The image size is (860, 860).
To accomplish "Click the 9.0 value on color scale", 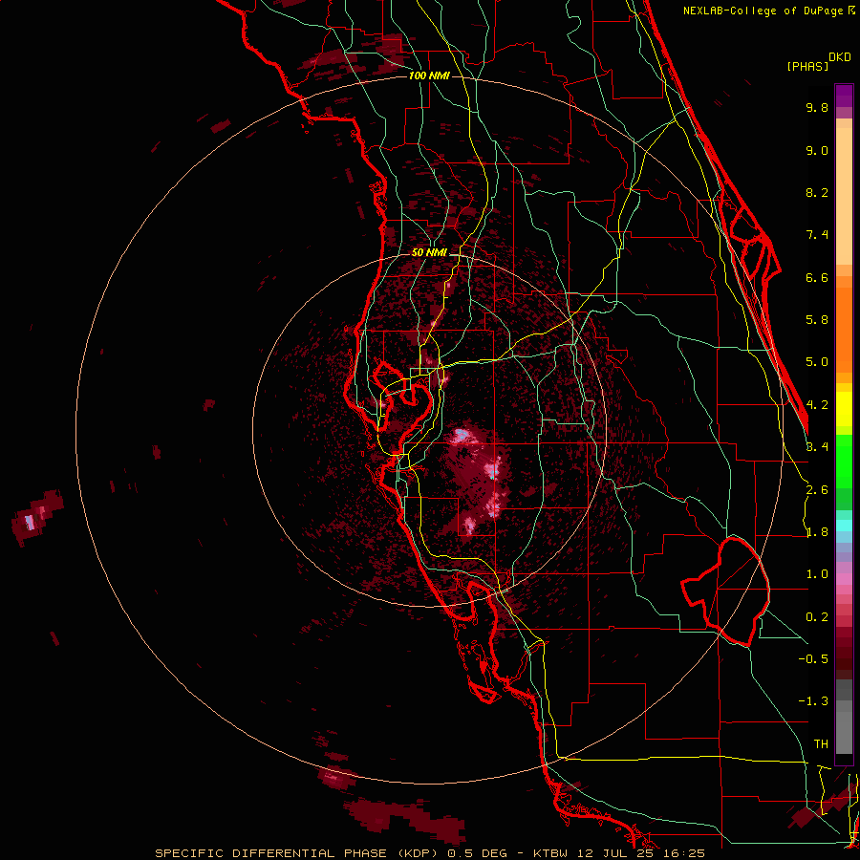I will coord(817,150).
